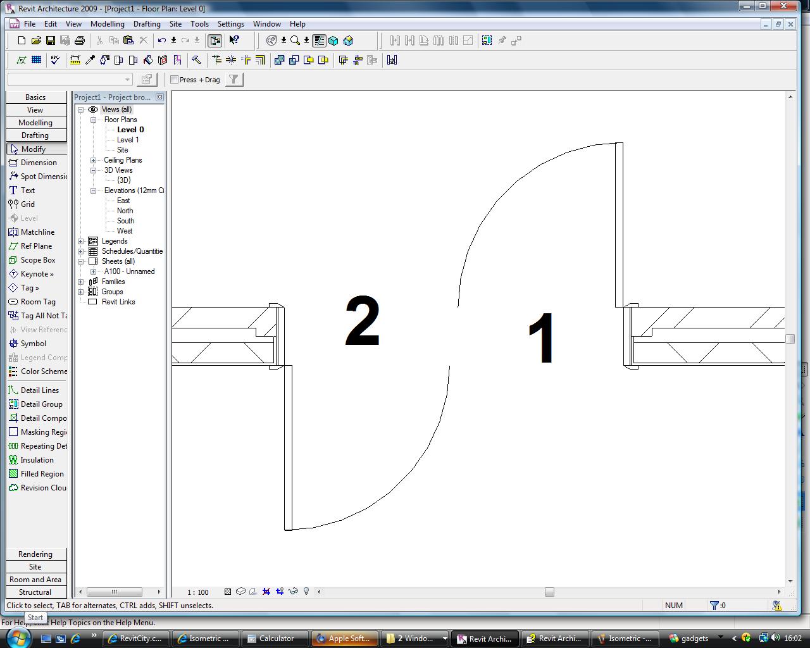Expand the Groups node

click(x=81, y=292)
